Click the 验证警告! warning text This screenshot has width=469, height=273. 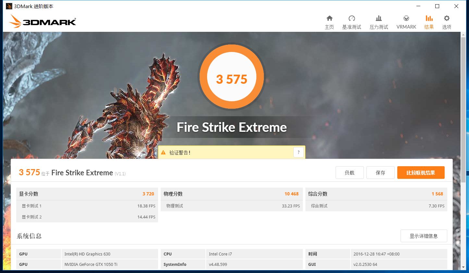pyautogui.click(x=180, y=153)
